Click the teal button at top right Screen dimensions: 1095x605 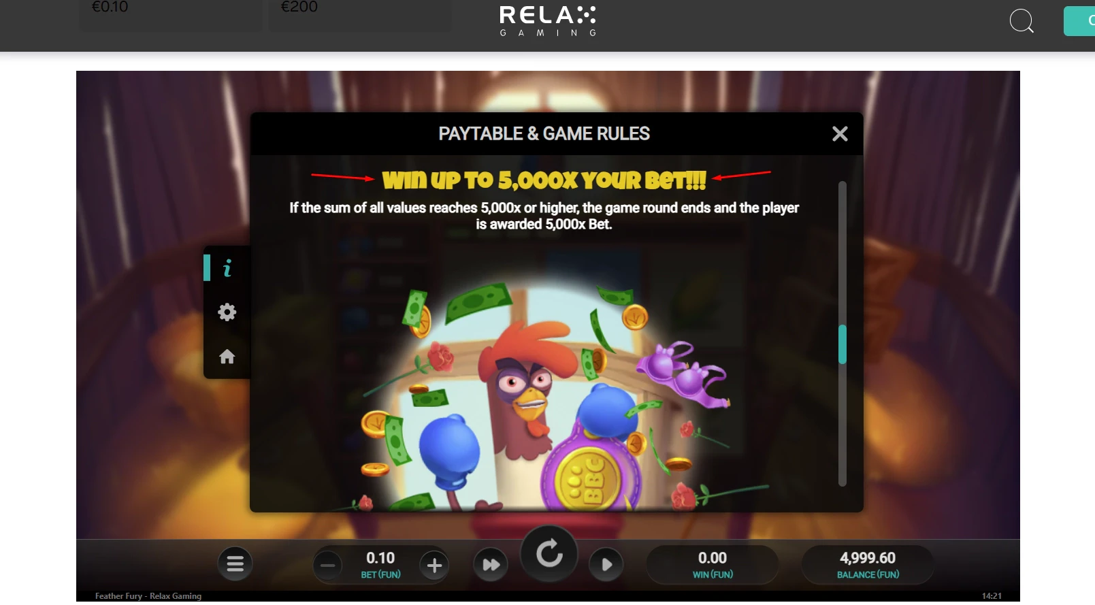tap(1079, 21)
